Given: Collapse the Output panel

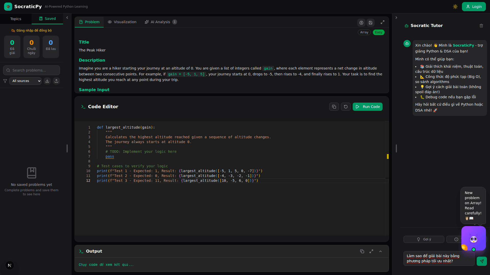Looking at the screenshot, I should 381,251.
